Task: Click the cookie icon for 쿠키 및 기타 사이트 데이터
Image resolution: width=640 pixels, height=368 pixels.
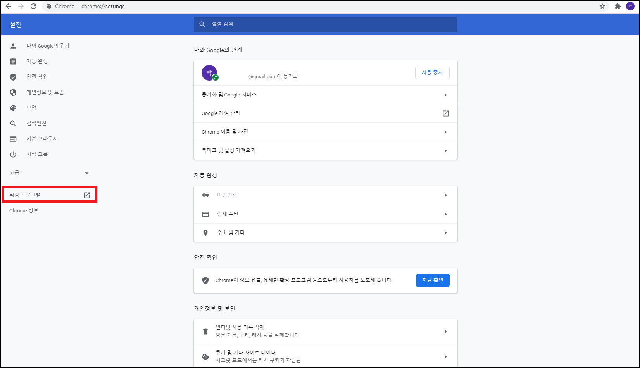Action: point(205,357)
